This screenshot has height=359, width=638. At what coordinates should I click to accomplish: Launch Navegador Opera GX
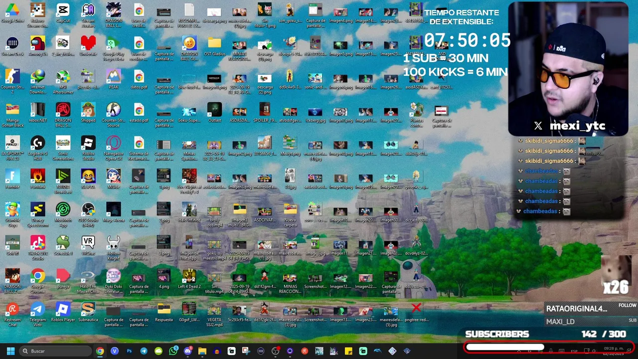click(x=114, y=148)
